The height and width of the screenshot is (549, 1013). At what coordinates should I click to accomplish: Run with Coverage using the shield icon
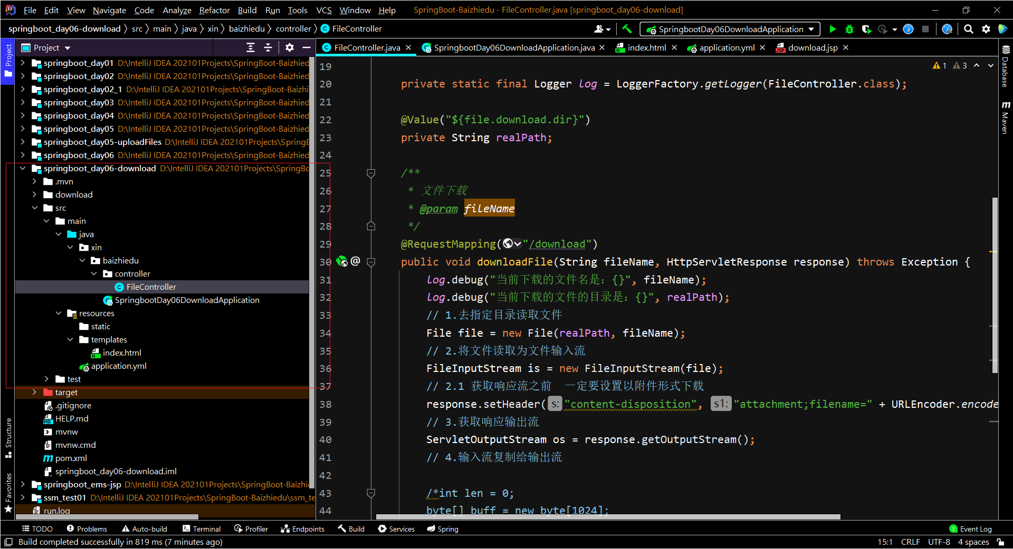click(866, 29)
